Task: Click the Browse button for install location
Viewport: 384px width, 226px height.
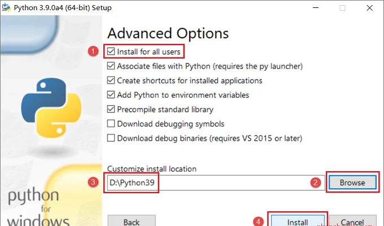Action: tap(352, 182)
